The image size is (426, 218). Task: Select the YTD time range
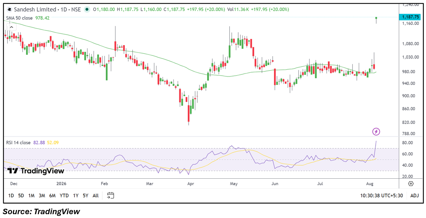pyautogui.click(x=64, y=196)
